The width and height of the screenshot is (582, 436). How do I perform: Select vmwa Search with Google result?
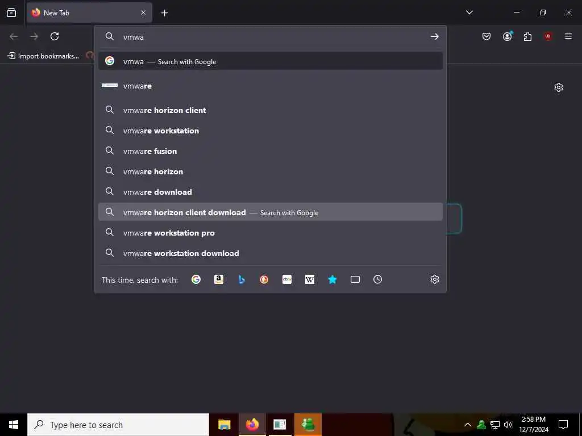coord(271,61)
